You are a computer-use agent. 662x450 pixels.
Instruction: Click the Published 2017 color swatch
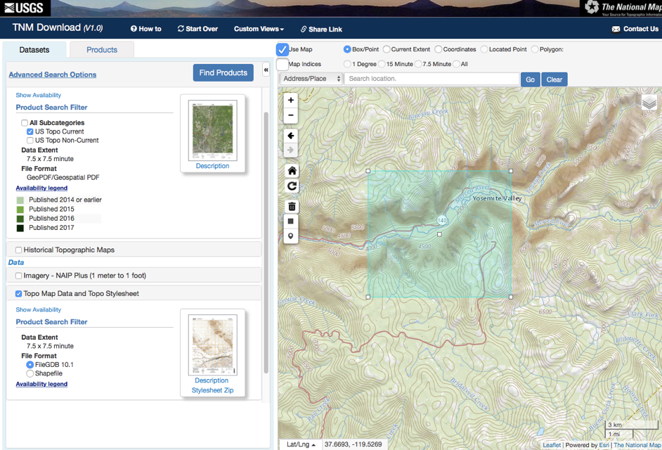pos(20,229)
